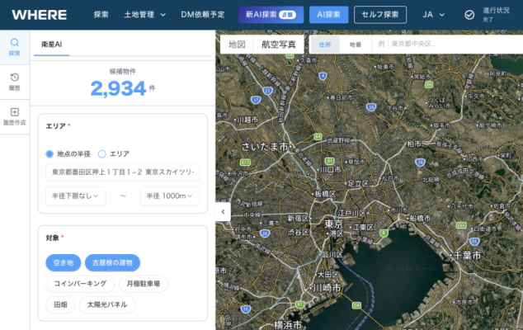Open the 履歴 history sidebar icon

tap(15, 82)
